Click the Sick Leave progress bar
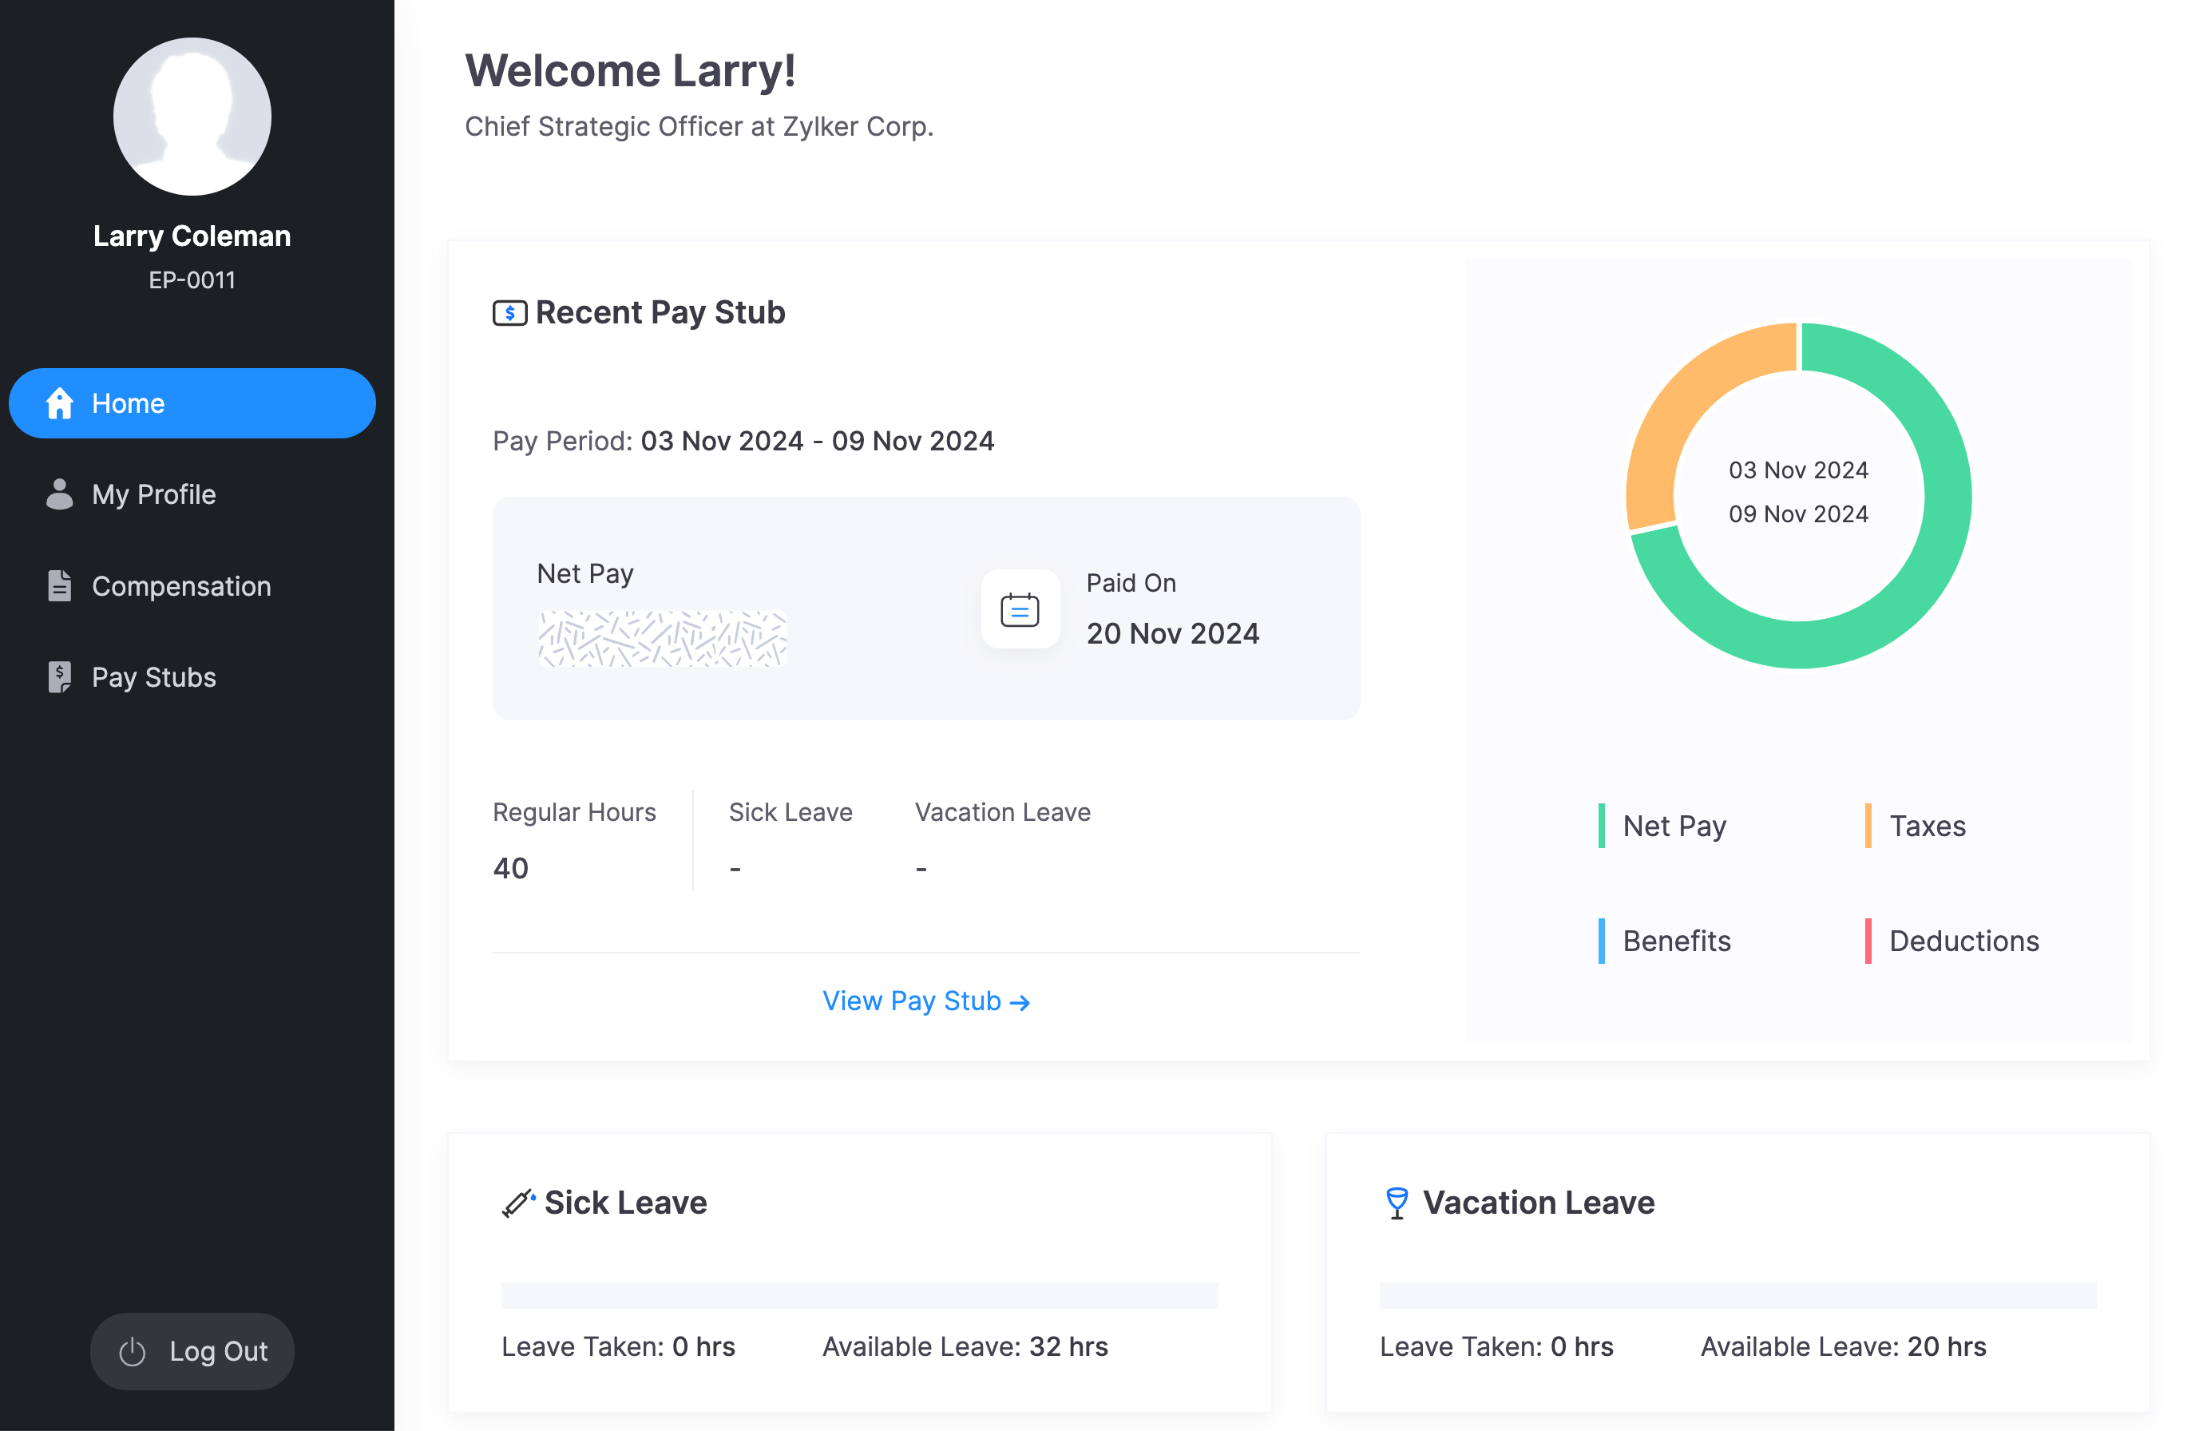The width and height of the screenshot is (2207, 1431). (860, 1295)
